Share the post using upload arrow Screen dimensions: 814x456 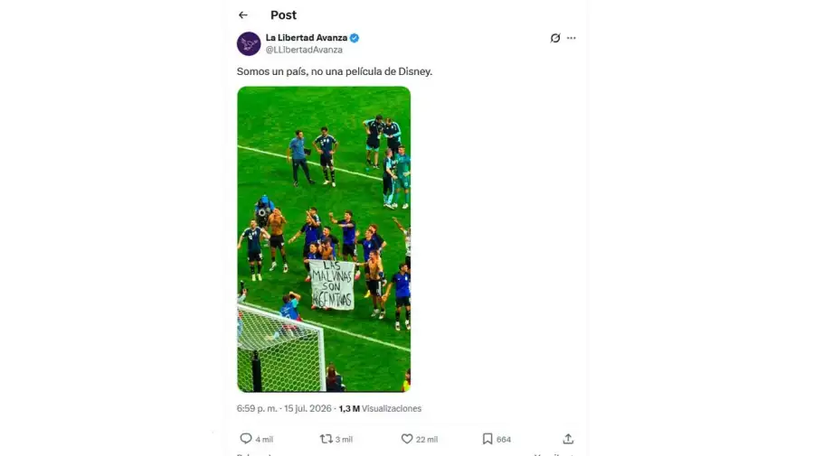(x=569, y=439)
